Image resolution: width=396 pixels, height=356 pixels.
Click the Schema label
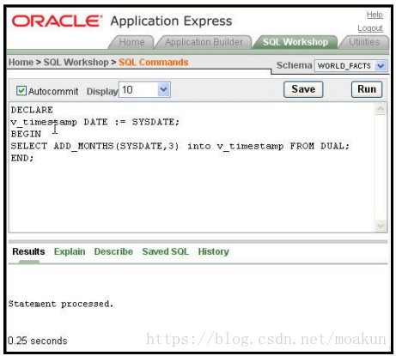pos(294,65)
